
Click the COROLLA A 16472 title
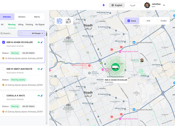point(16,96)
